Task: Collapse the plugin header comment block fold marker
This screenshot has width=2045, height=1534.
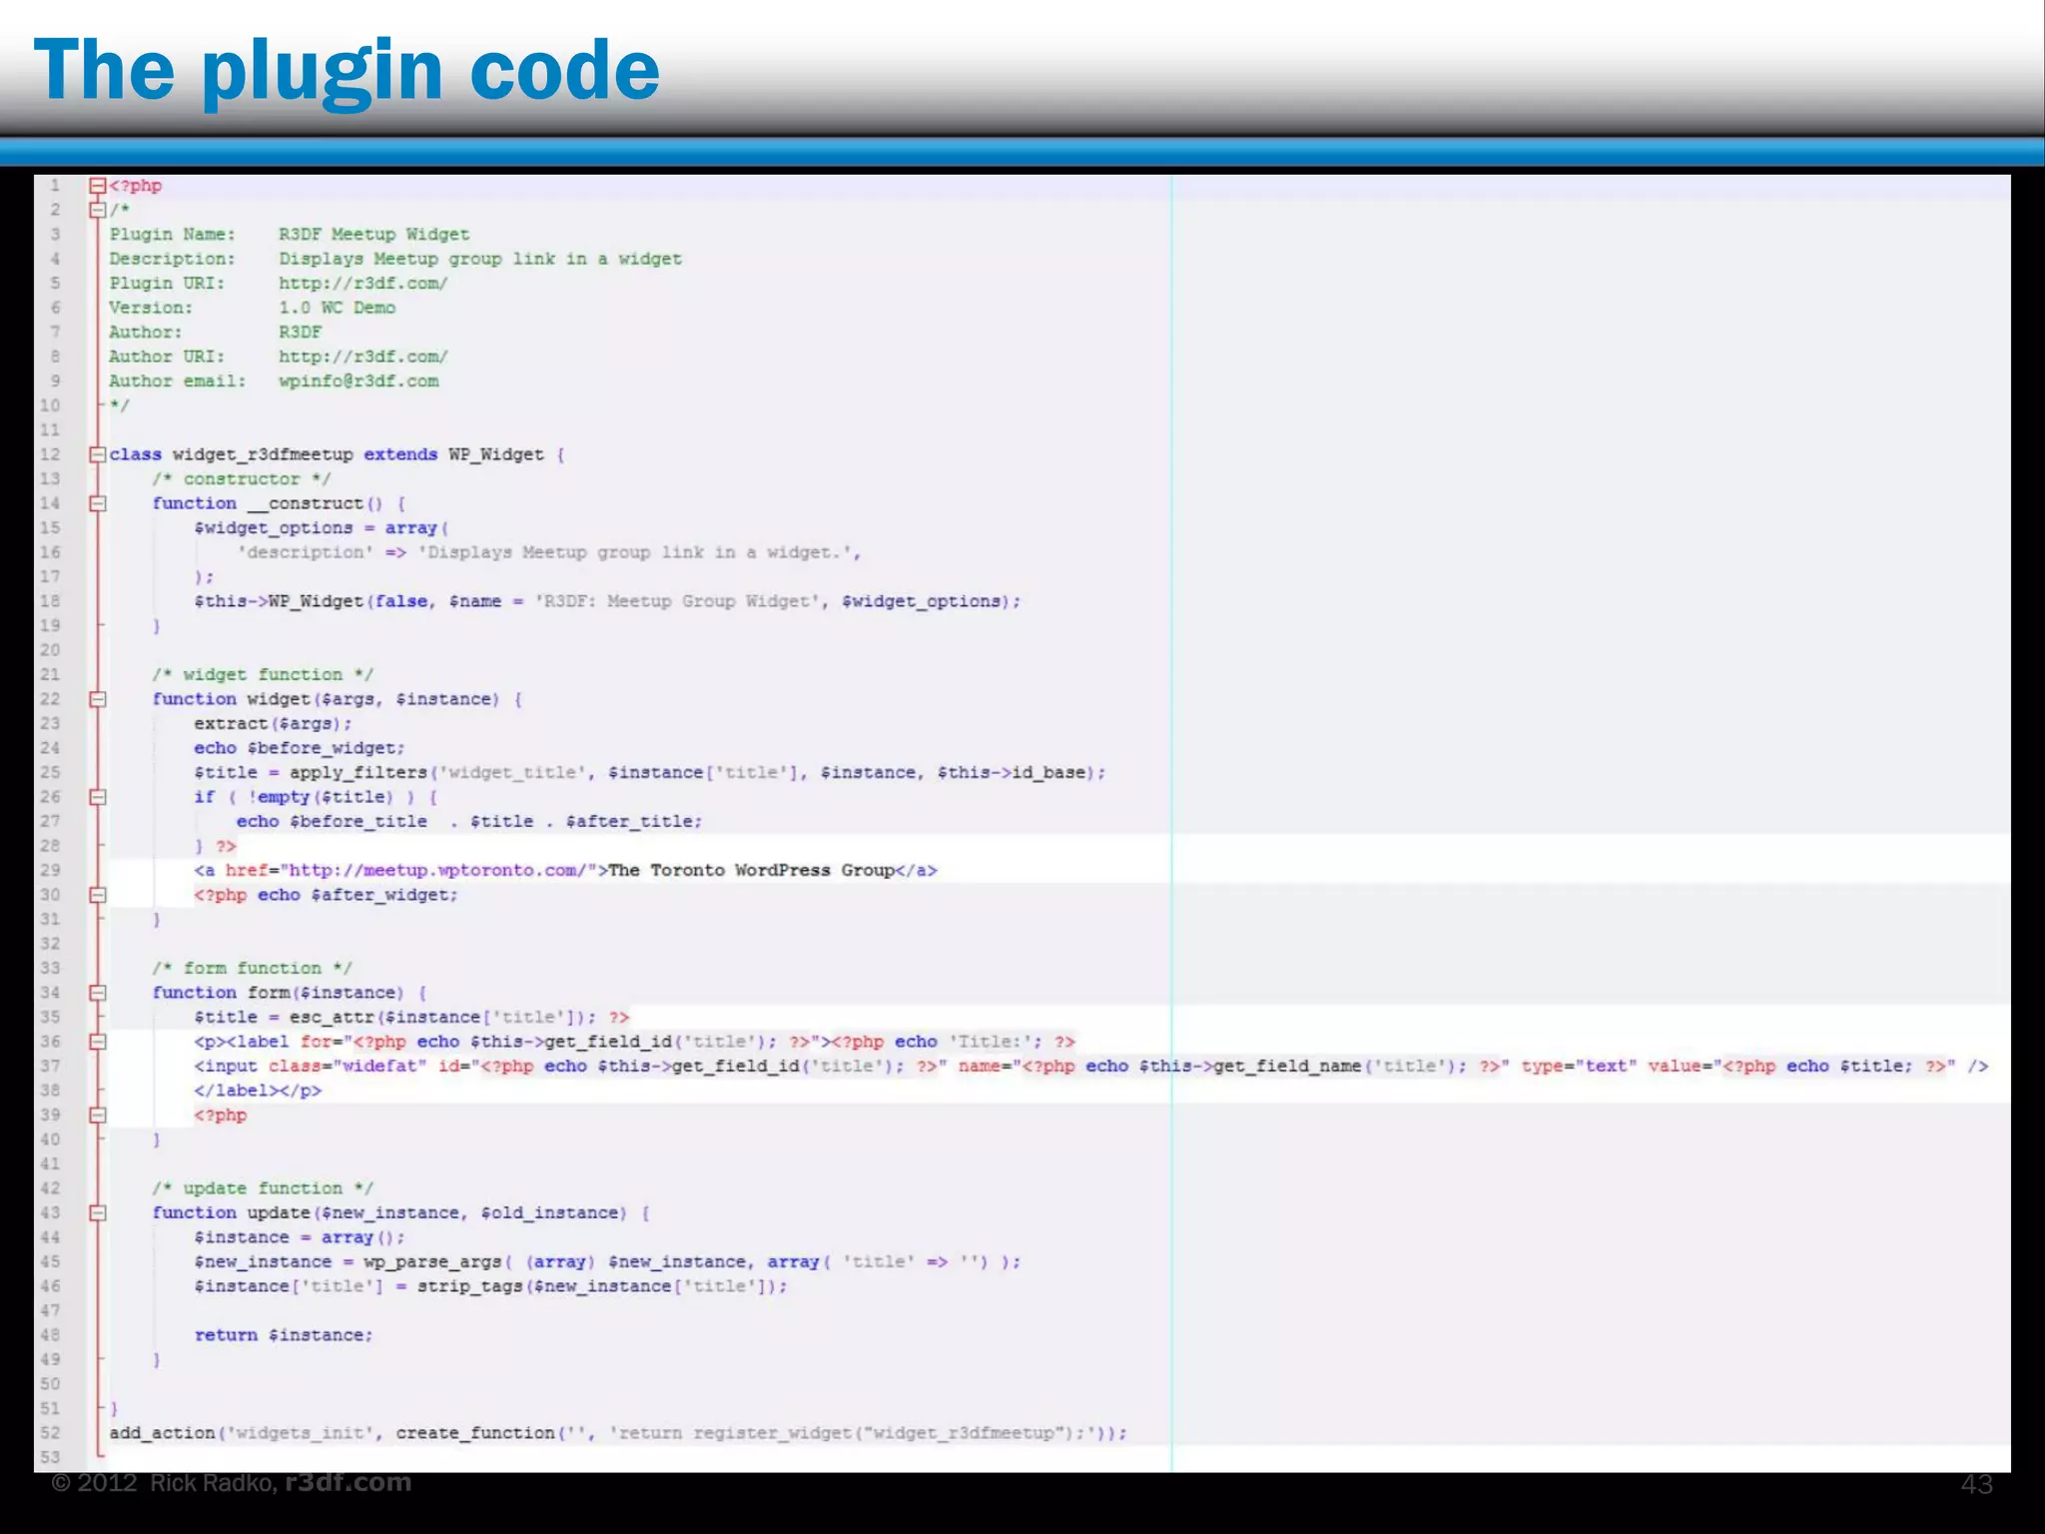Action: click(98, 210)
